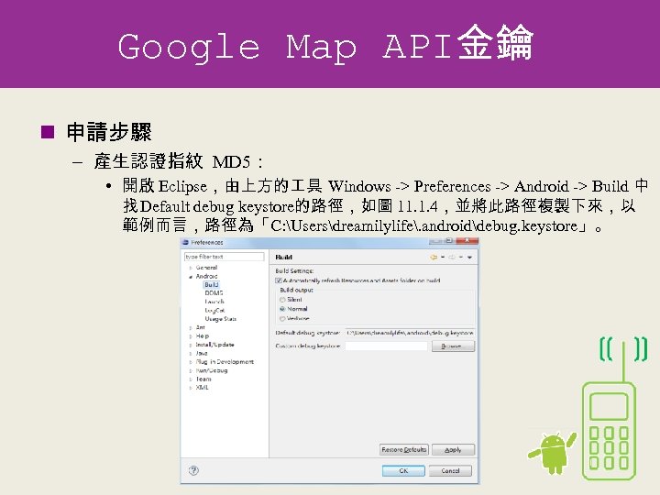The image size is (660, 495).
Task: Select the XML preferences category
Action: tap(202, 388)
